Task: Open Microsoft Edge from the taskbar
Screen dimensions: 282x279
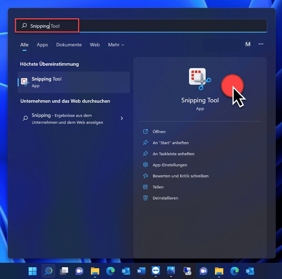Action: click(111, 271)
